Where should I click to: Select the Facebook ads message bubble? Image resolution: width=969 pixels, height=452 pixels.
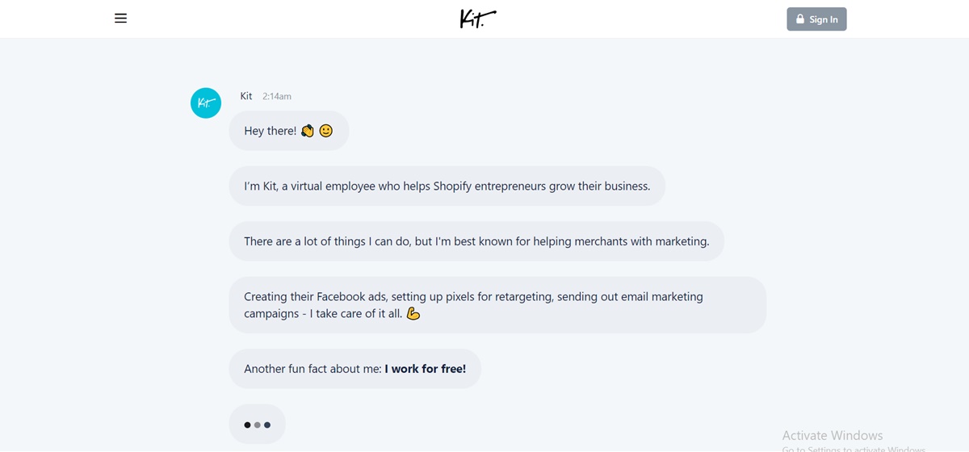(x=497, y=305)
